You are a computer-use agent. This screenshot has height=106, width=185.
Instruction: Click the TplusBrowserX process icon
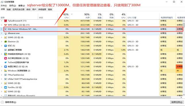tap(5, 21)
